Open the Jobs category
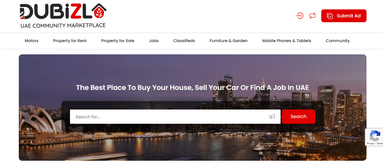Image resolution: width=383 pixels, height=165 pixels. [154, 41]
